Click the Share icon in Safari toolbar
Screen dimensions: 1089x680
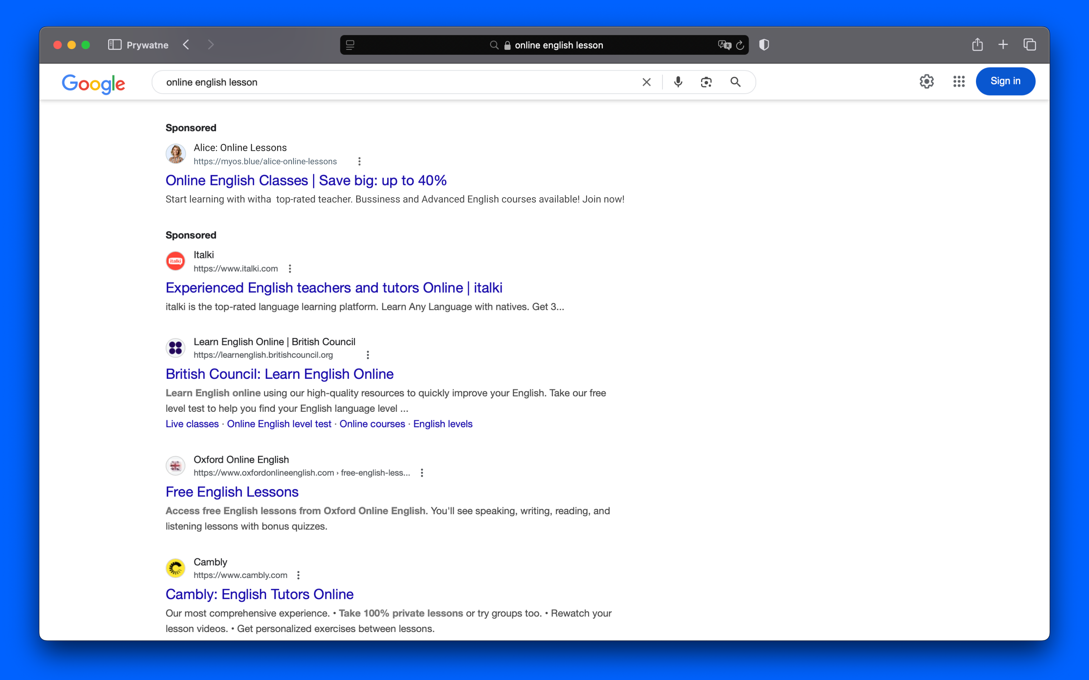pyautogui.click(x=977, y=44)
